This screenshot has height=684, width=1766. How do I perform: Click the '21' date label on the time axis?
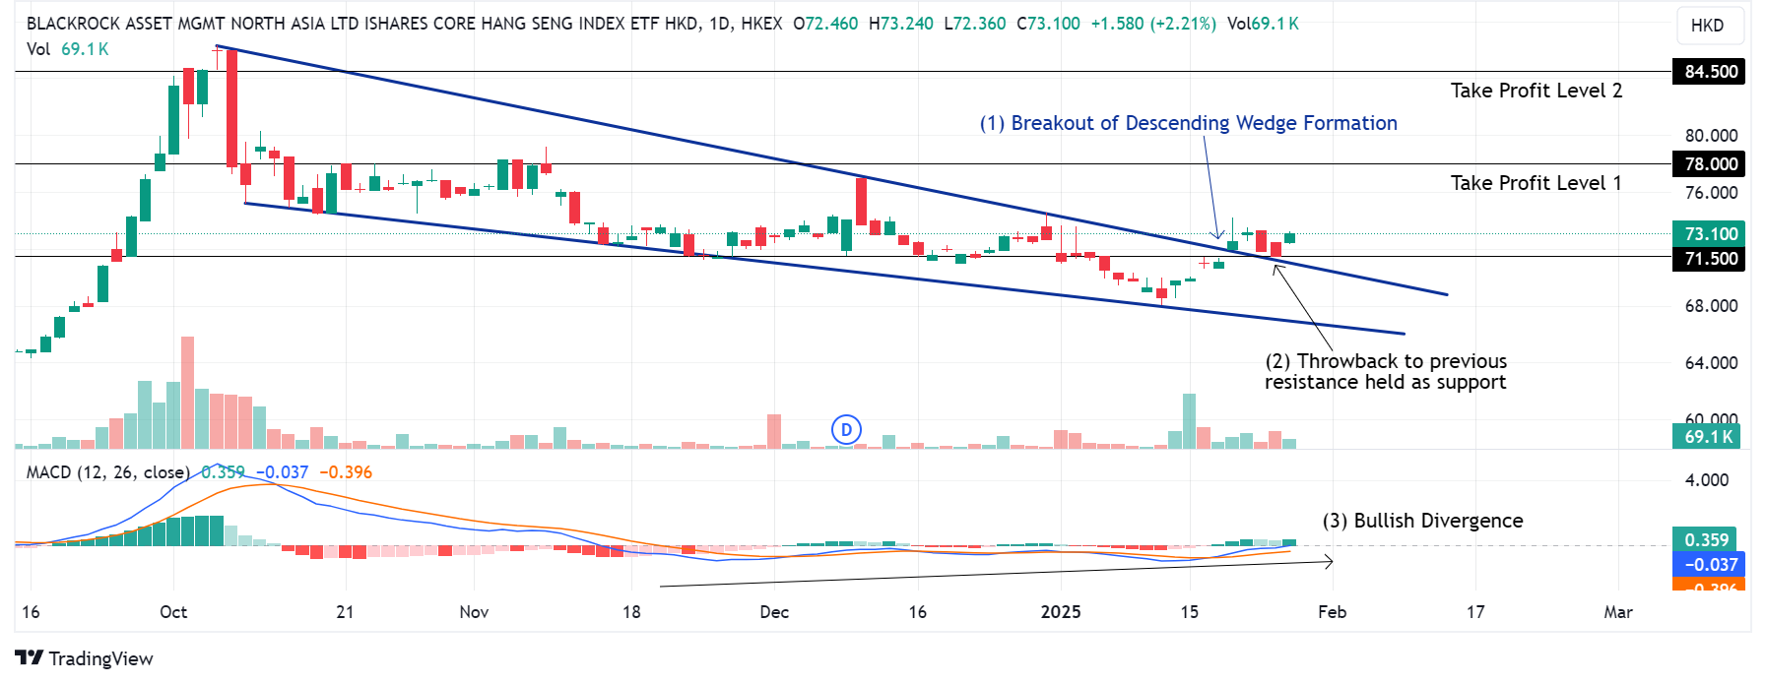tap(345, 612)
